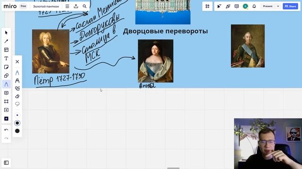Pick the selected black pen preset
Image resolution: width=302 pixels, height=169 pixels.
tap(17, 123)
